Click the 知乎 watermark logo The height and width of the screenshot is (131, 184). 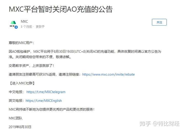[145, 124]
